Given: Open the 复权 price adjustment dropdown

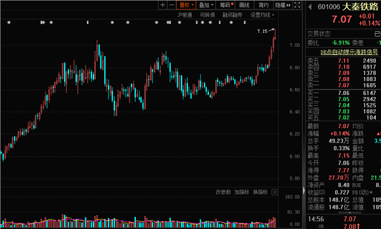Looking at the screenshot, I should click(186, 5).
